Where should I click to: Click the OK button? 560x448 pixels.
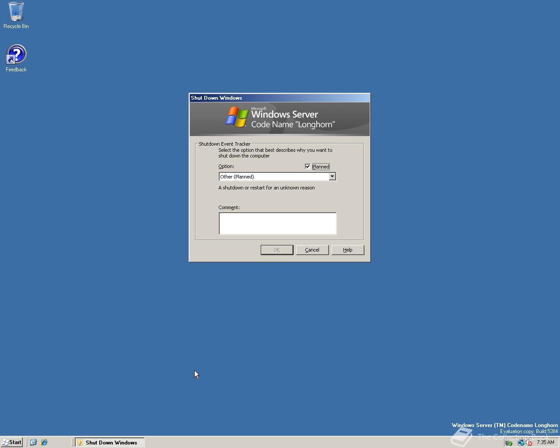point(277,250)
